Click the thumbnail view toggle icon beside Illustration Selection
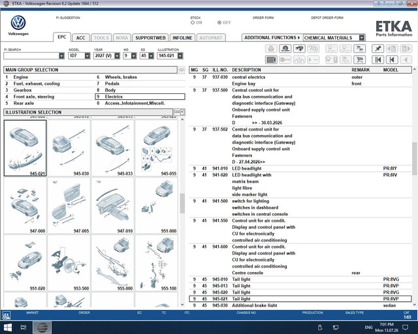The width and height of the screenshot is (418, 334). click(x=179, y=112)
